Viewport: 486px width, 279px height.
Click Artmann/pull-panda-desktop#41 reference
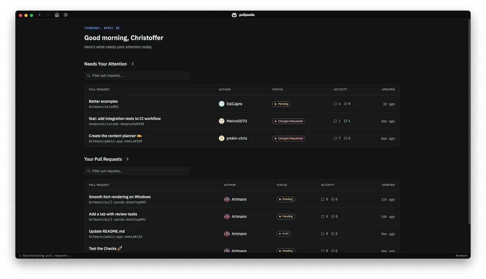click(x=117, y=219)
